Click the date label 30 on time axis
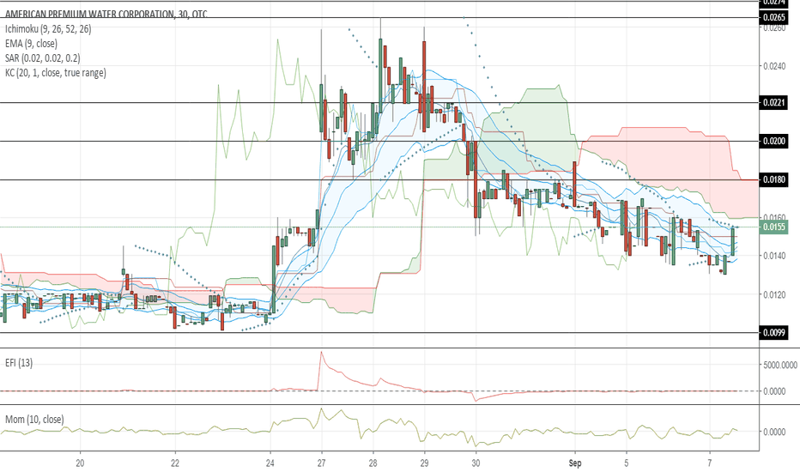Image resolution: width=800 pixels, height=472 pixels. [476, 463]
